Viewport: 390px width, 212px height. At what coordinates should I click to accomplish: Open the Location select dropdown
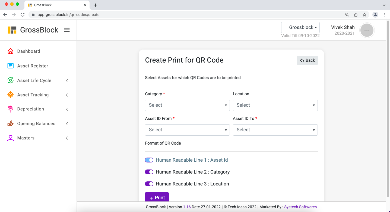[275, 105]
